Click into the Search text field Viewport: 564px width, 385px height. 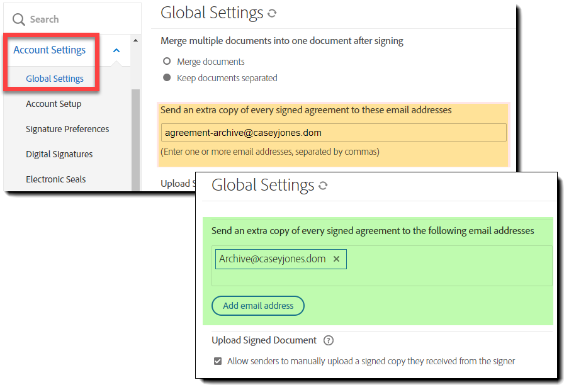click(x=76, y=20)
